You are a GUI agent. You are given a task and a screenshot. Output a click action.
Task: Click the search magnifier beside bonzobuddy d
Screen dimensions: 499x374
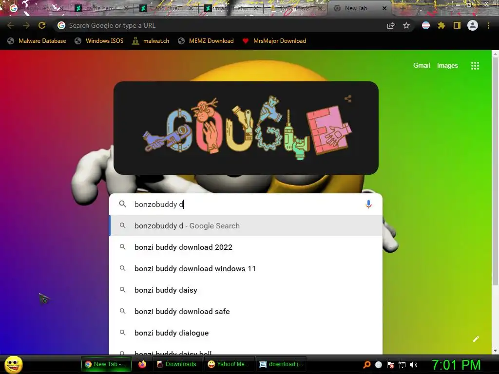click(122, 204)
